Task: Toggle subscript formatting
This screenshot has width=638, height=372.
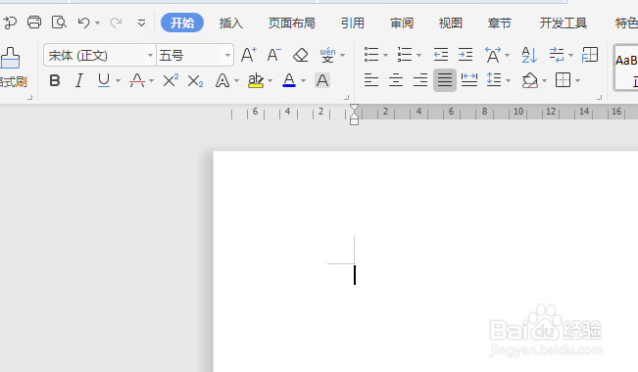Action: [x=195, y=81]
